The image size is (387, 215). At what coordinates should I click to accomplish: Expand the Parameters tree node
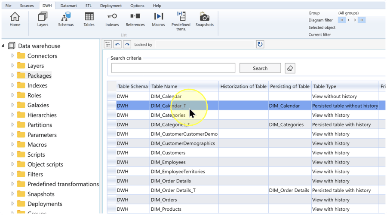click(12, 134)
